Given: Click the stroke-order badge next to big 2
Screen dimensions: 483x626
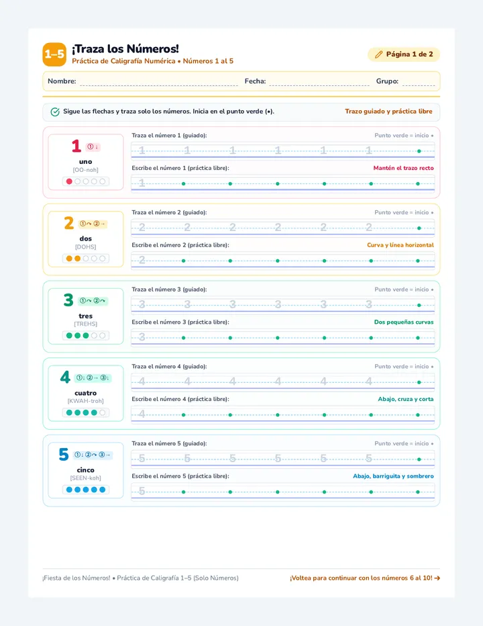Looking at the screenshot, I should pyautogui.click(x=93, y=224).
